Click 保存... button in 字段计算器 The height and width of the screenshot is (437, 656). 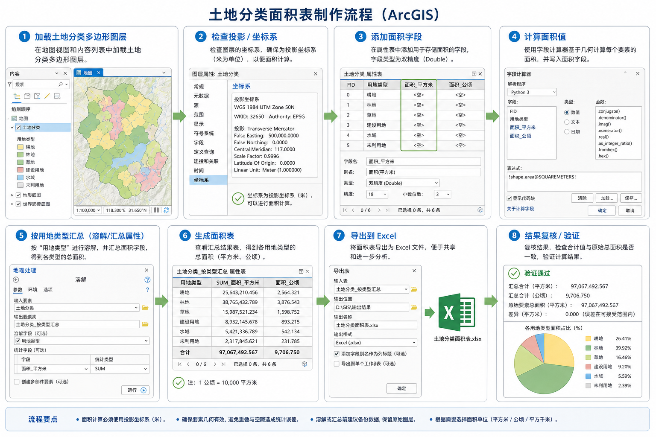631,198
